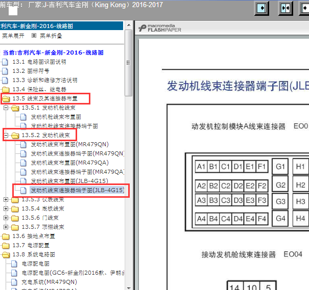Expand the 13.5.7 顶棚线束 node
This screenshot has width=309, height=290.
point(6,227)
